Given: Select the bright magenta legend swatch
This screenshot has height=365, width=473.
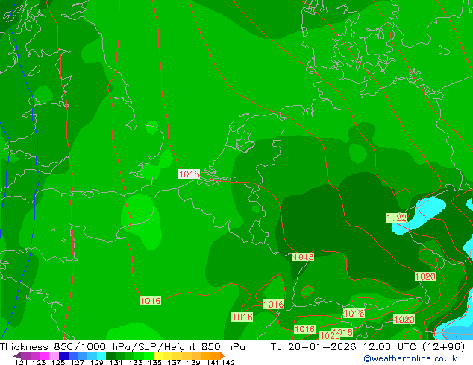Looking at the screenshot, I should [x=45, y=355].
